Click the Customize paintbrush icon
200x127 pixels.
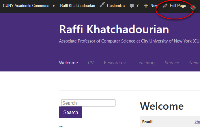click(102, 5)
